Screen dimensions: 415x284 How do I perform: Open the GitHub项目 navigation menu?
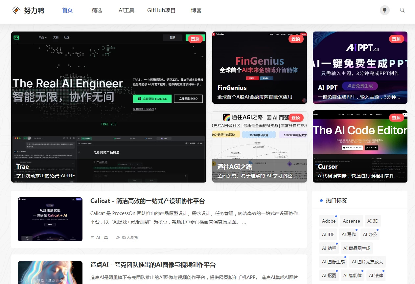click(161, 11)
